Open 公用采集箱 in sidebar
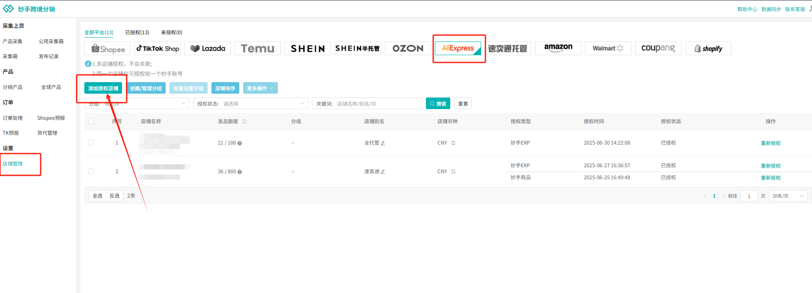Viewport: 812px width, 293px height. point(51,41)
